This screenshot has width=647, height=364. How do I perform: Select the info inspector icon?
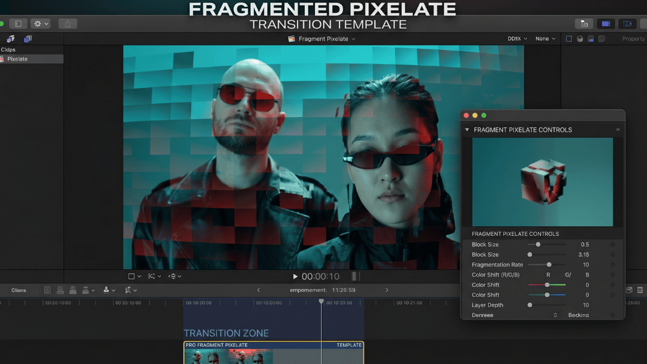coord(601,39)
